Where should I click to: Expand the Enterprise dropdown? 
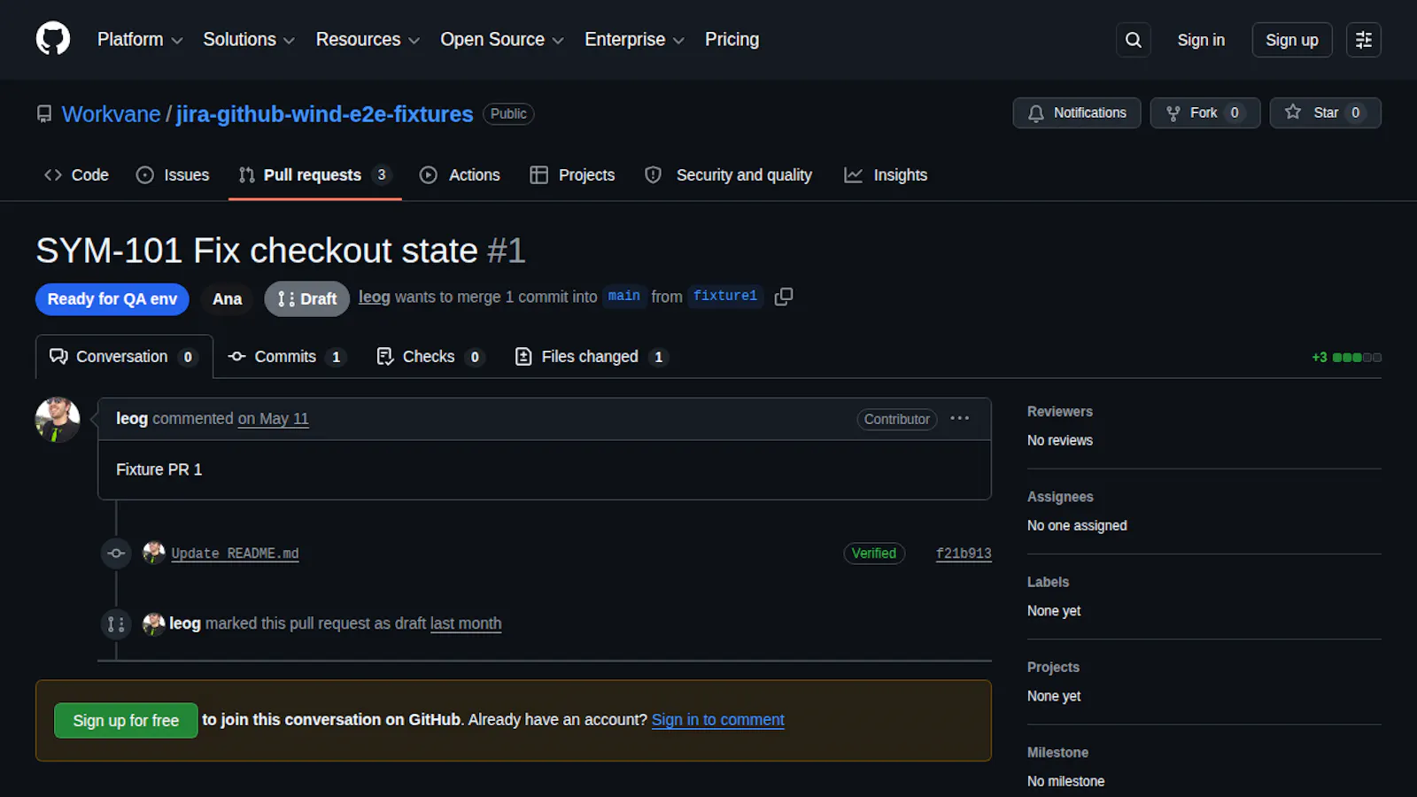point(634,40)
